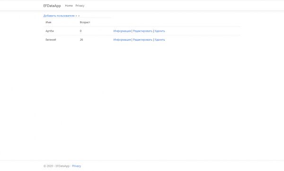The width and height of the screenshot is (284, 171).
Task: Click the © 2020 - EFDataApp footer text
Action: [x=56, y=166]
